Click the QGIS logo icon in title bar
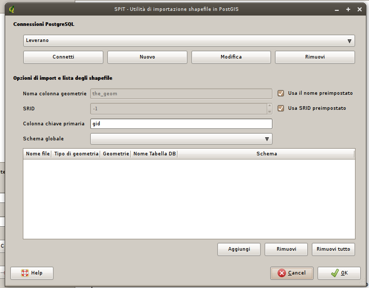The image size is (369, 288). (11, 9)
